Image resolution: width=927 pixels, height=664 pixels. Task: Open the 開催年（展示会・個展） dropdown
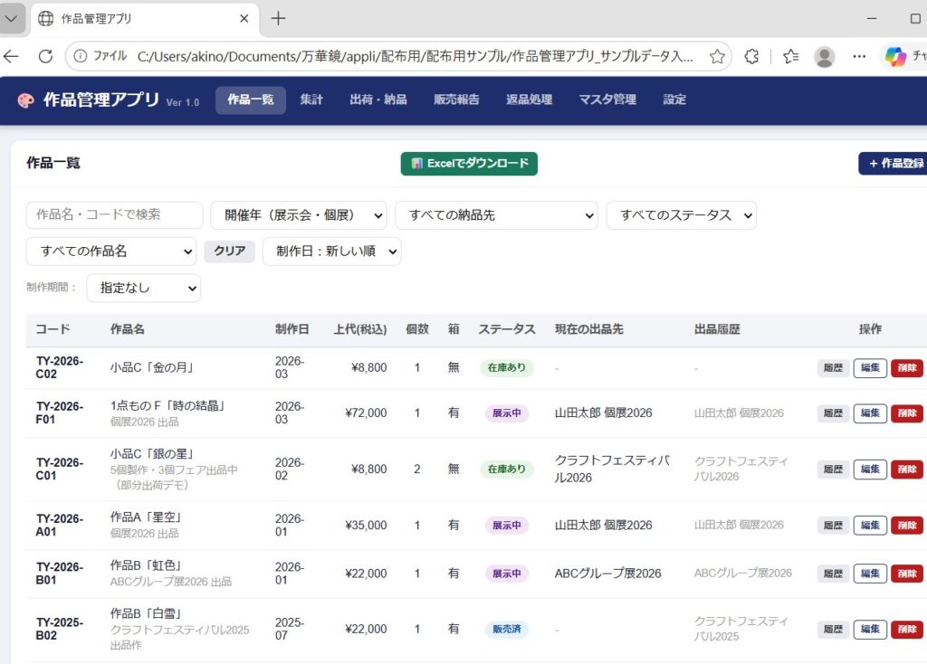coord(299,215)
